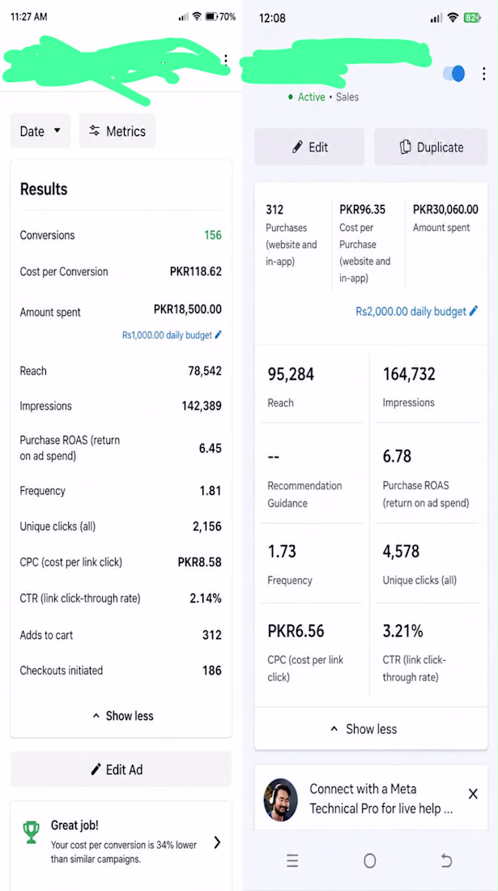Tap the Android recent apps navigation icon
This screenshot has height=891, width=498.
[x=292, y=861]
